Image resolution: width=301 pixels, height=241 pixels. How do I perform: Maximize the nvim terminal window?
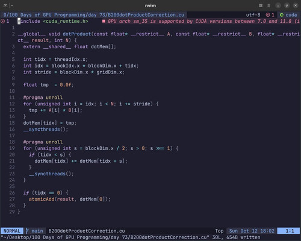[287, 5]
